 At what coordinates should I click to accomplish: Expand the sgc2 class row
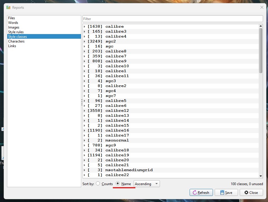(x=84, y=41)
